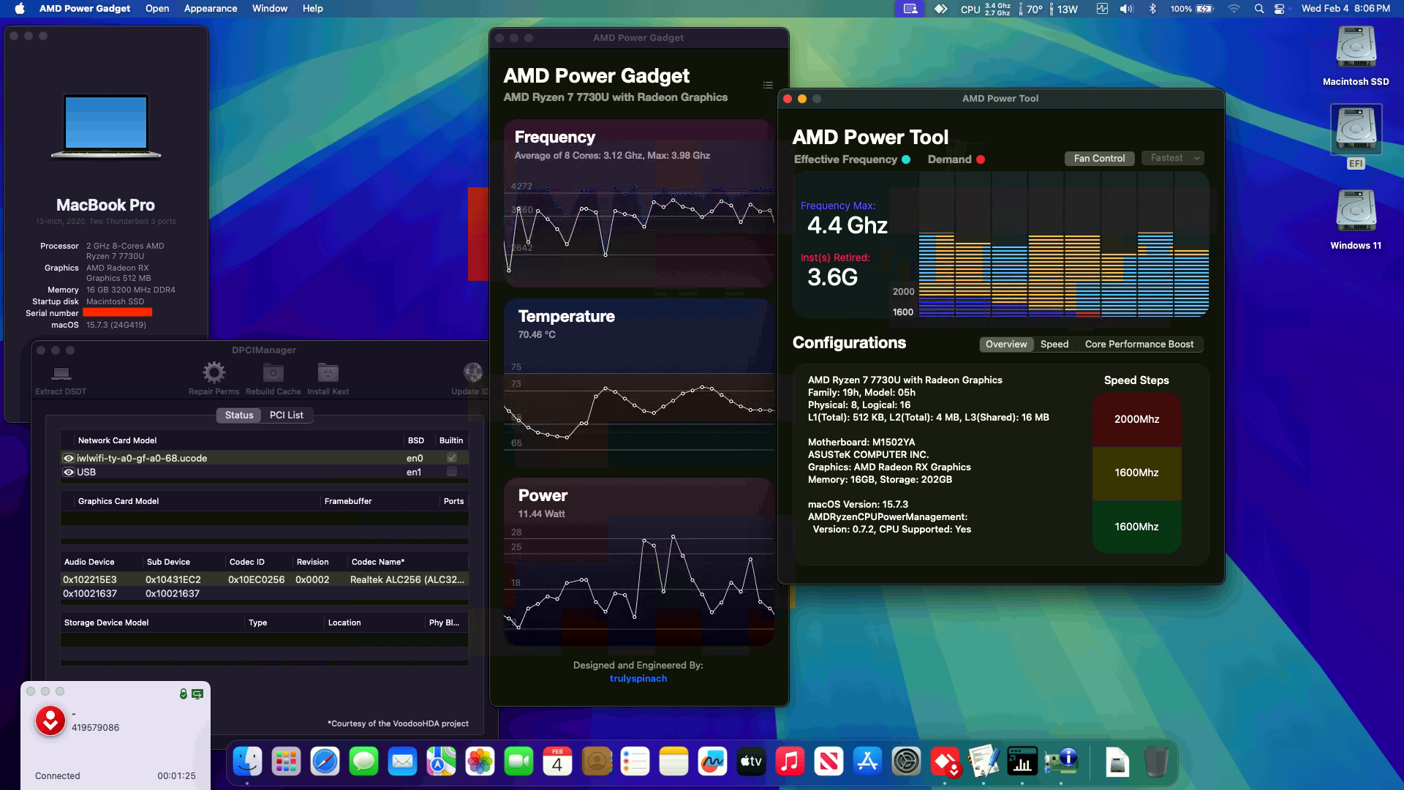
Task: Open Notes from the Dock
Action: click(674, 762)
